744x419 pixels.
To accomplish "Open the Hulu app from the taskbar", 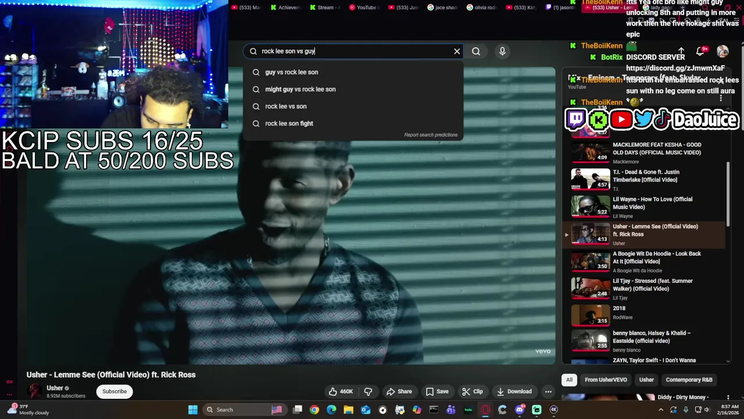I will [468, 410].
